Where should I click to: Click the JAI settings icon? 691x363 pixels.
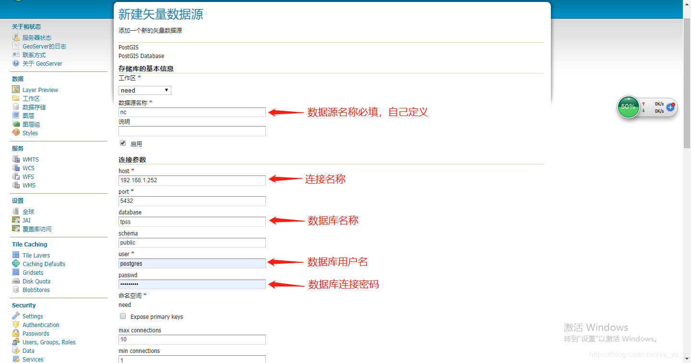(16, 220)
